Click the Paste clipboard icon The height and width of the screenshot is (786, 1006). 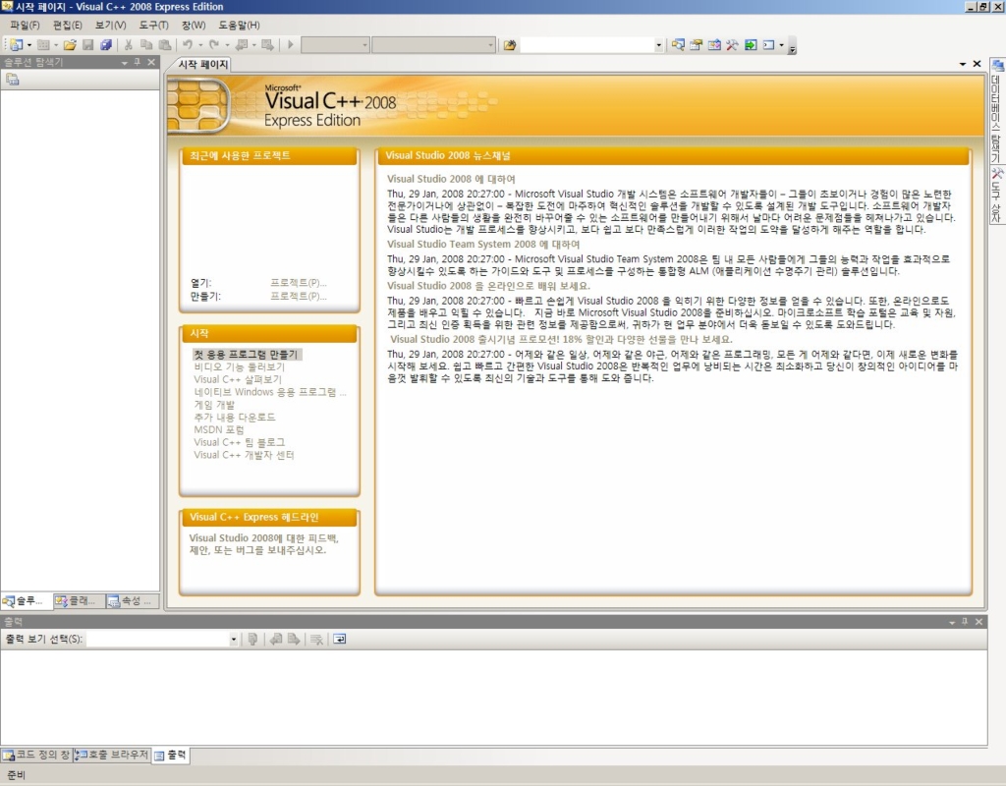(165, 45)
